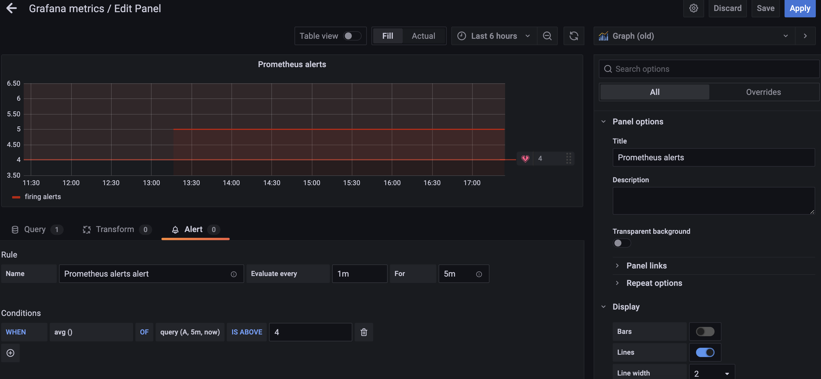Screen dimensions: 821x379
Task: Switch to the Query tab
Action: 35,229
